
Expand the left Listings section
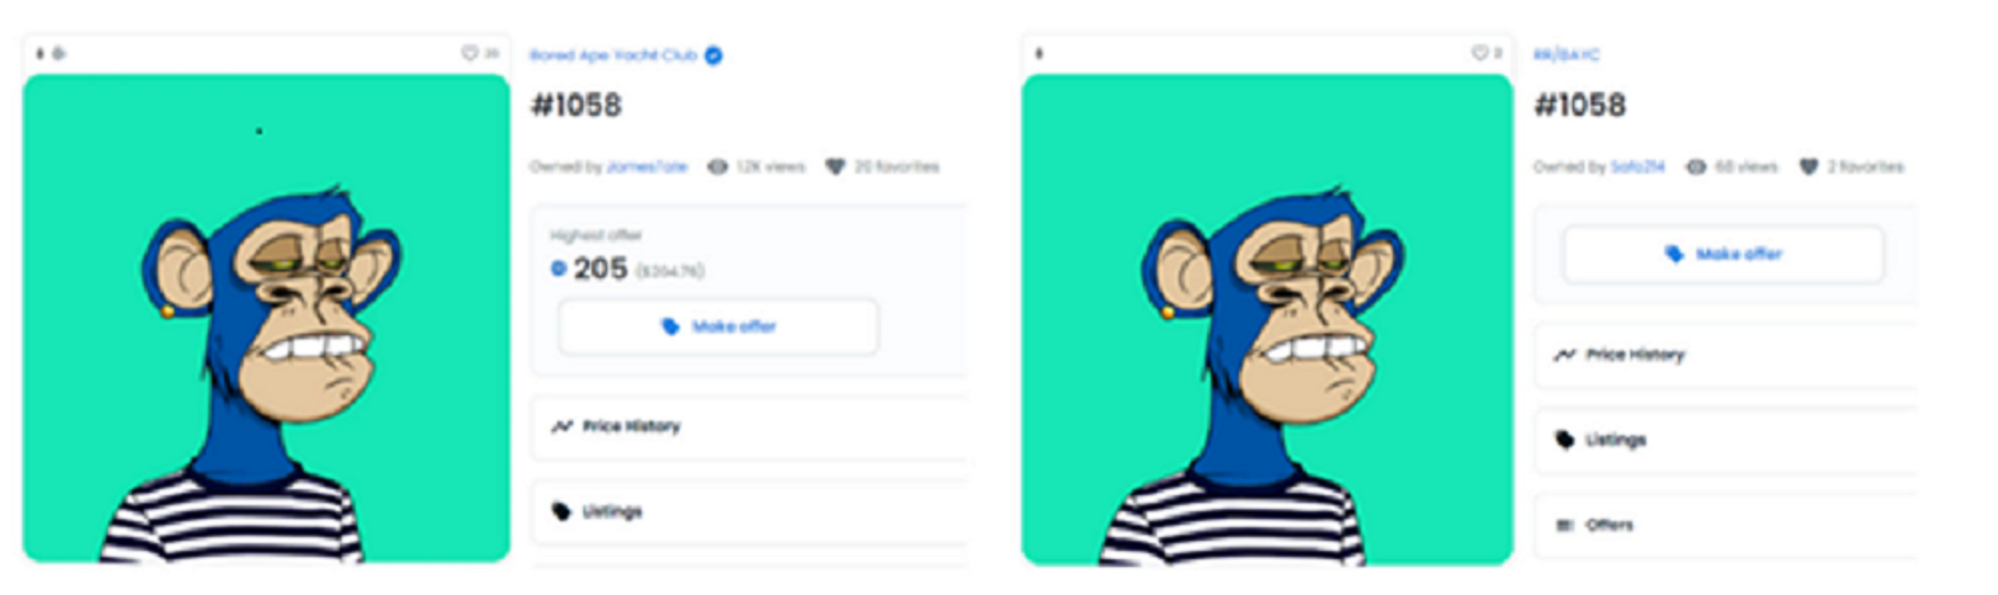coord(748,512)
